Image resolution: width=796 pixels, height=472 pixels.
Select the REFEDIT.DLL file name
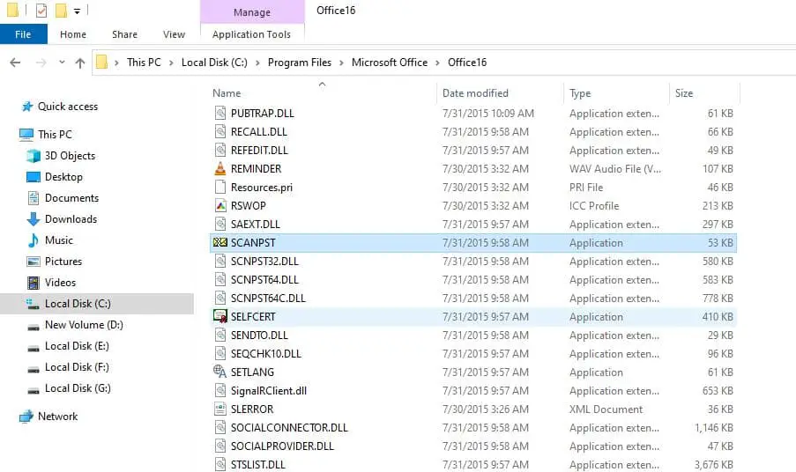click(259, 150)
